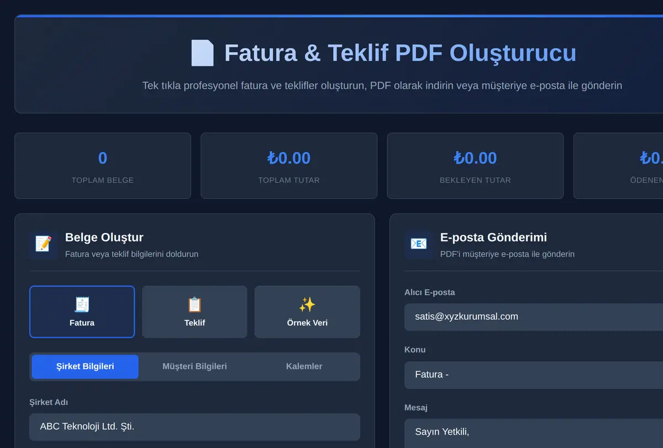Click the Mesaj text area
The height and width of the screenshot is (448, 663).
534,434
